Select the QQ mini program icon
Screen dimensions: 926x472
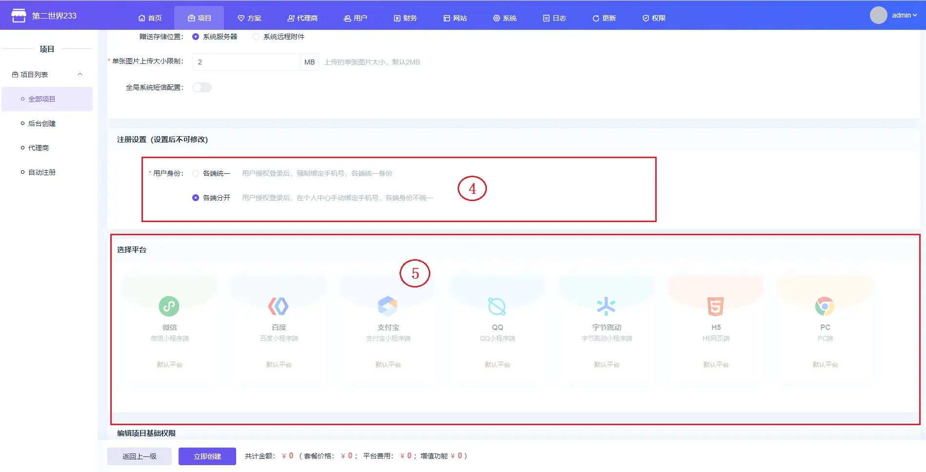pos(497,307)
